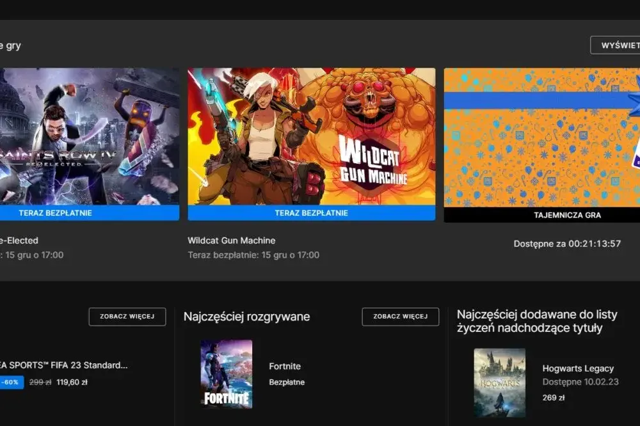
Task: Click the Najczęściej dodawane do listy życzeń heading
Action: [x=537, y=321]
